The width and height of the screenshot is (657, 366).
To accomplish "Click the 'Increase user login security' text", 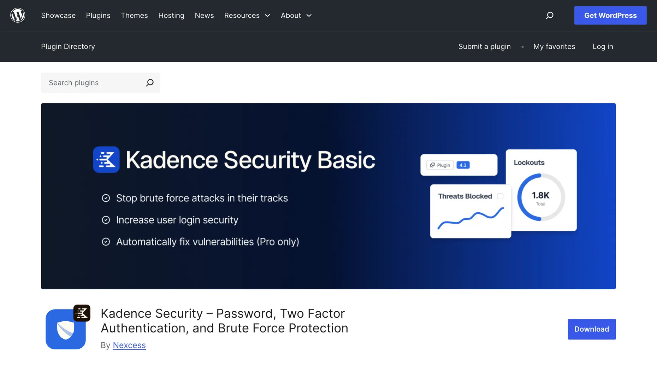I will 177,220.
